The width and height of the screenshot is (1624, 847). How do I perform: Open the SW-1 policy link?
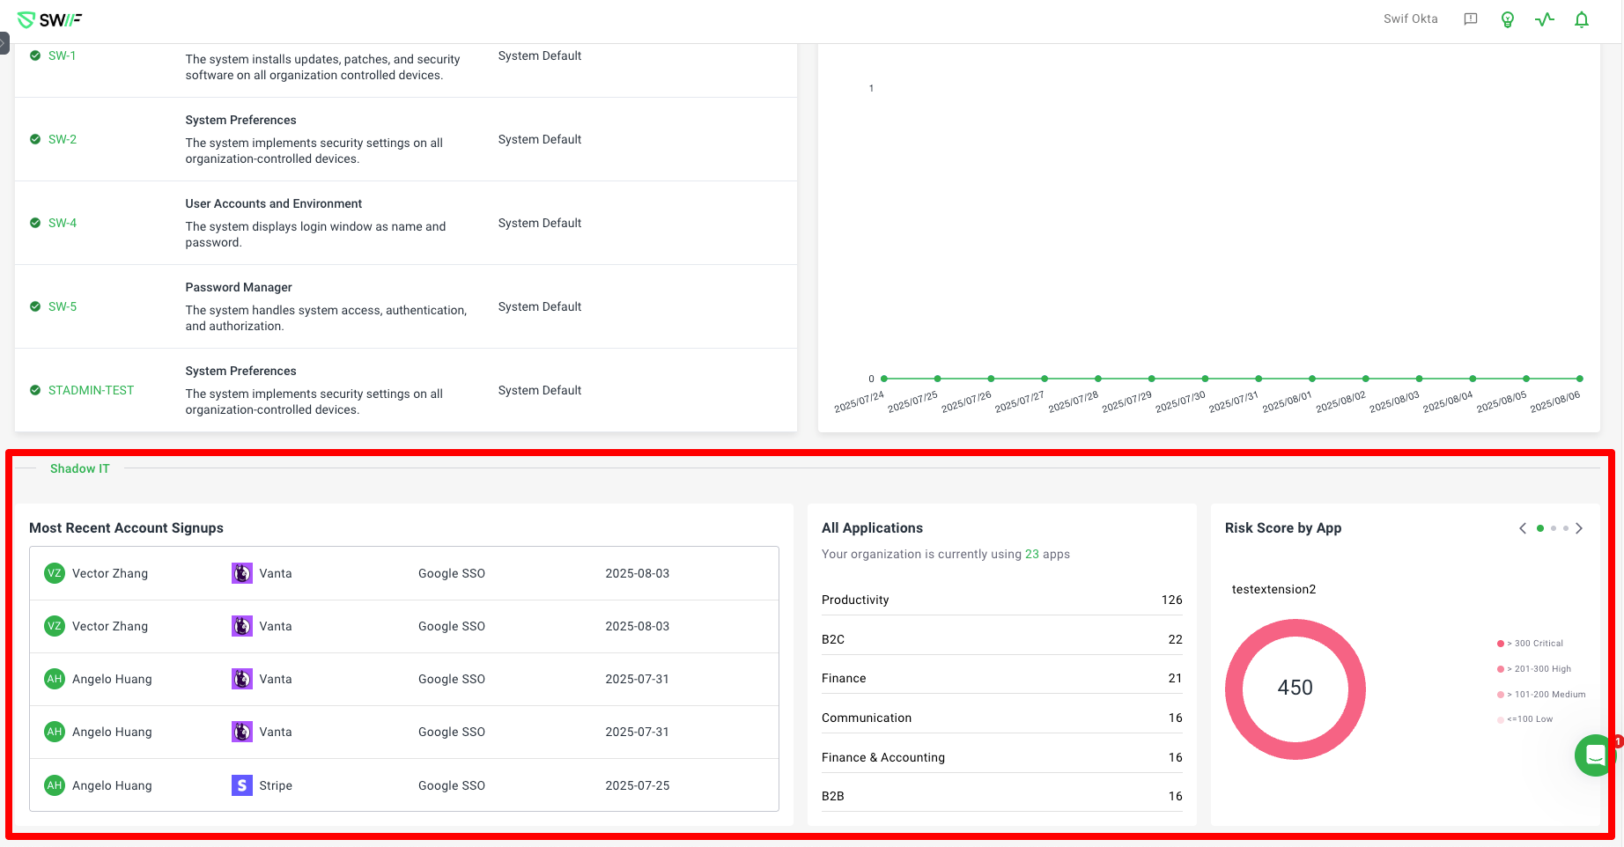point(62,55)
